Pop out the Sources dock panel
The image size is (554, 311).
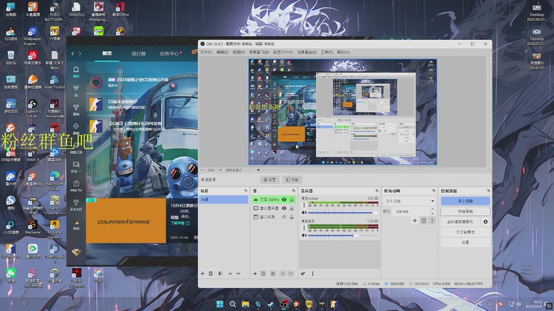(x=293, y=191)
